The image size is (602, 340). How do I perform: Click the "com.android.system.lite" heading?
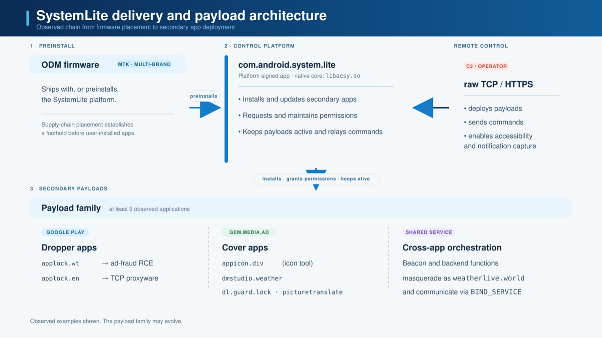287,65
